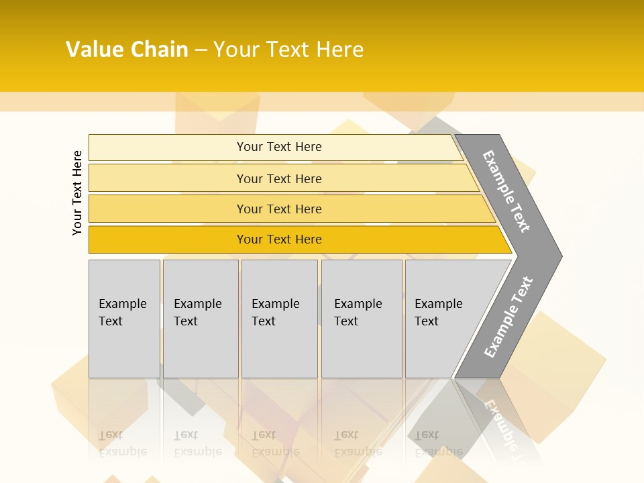Click the bold 'Value Chain' words in title

(x=127, y=50)
